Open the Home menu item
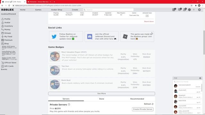205x115 pixels. pos(23,10)
